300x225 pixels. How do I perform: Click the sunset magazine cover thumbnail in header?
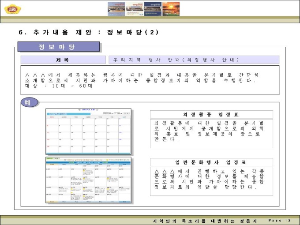(171, 9)
